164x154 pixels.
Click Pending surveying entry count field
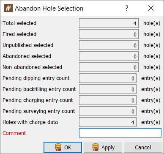pyautogui.click(x=108, y=111)
